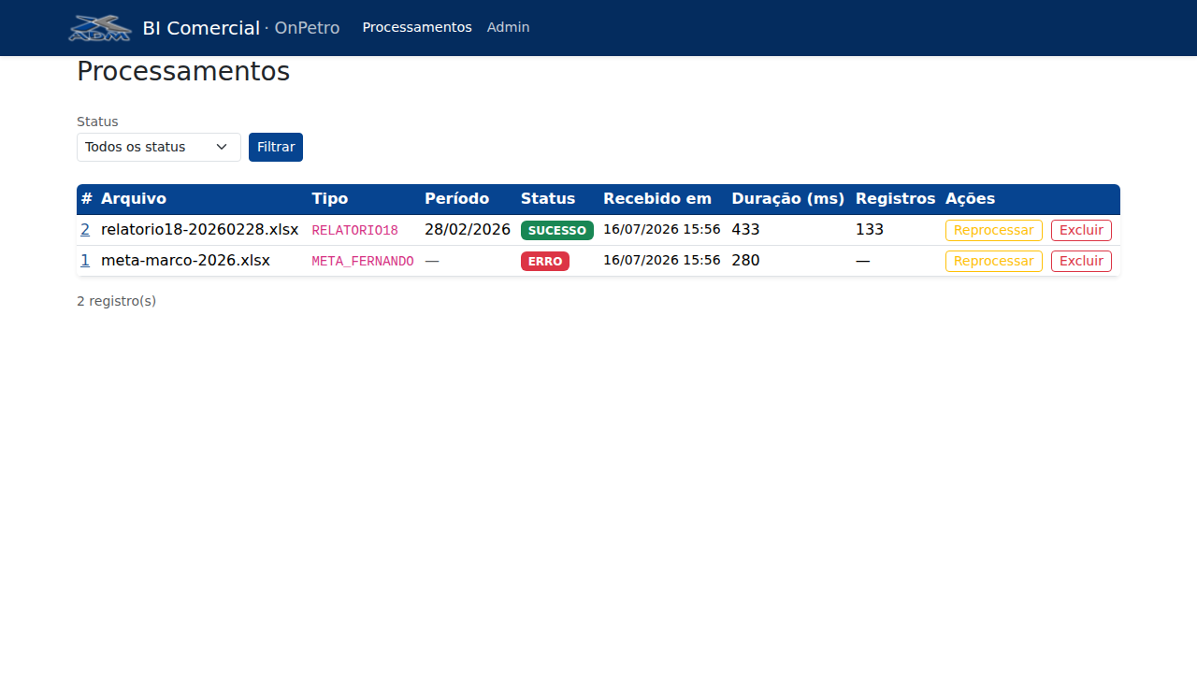Click the Status column header

(548, 199)
